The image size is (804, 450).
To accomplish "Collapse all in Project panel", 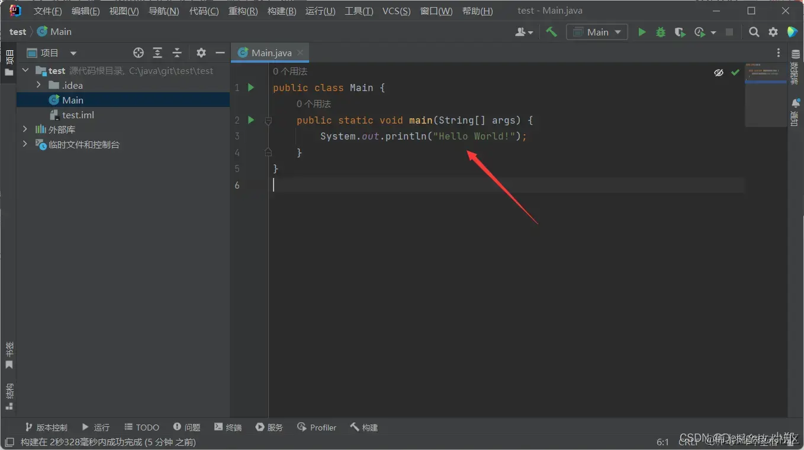I will [177, 53].
